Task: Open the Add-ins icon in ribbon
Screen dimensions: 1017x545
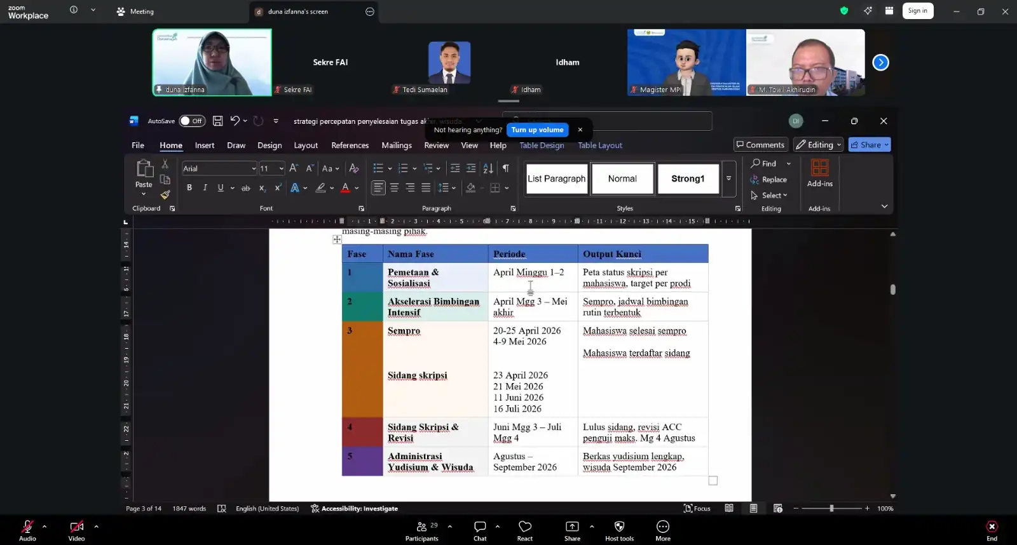Action: point(820,173)
